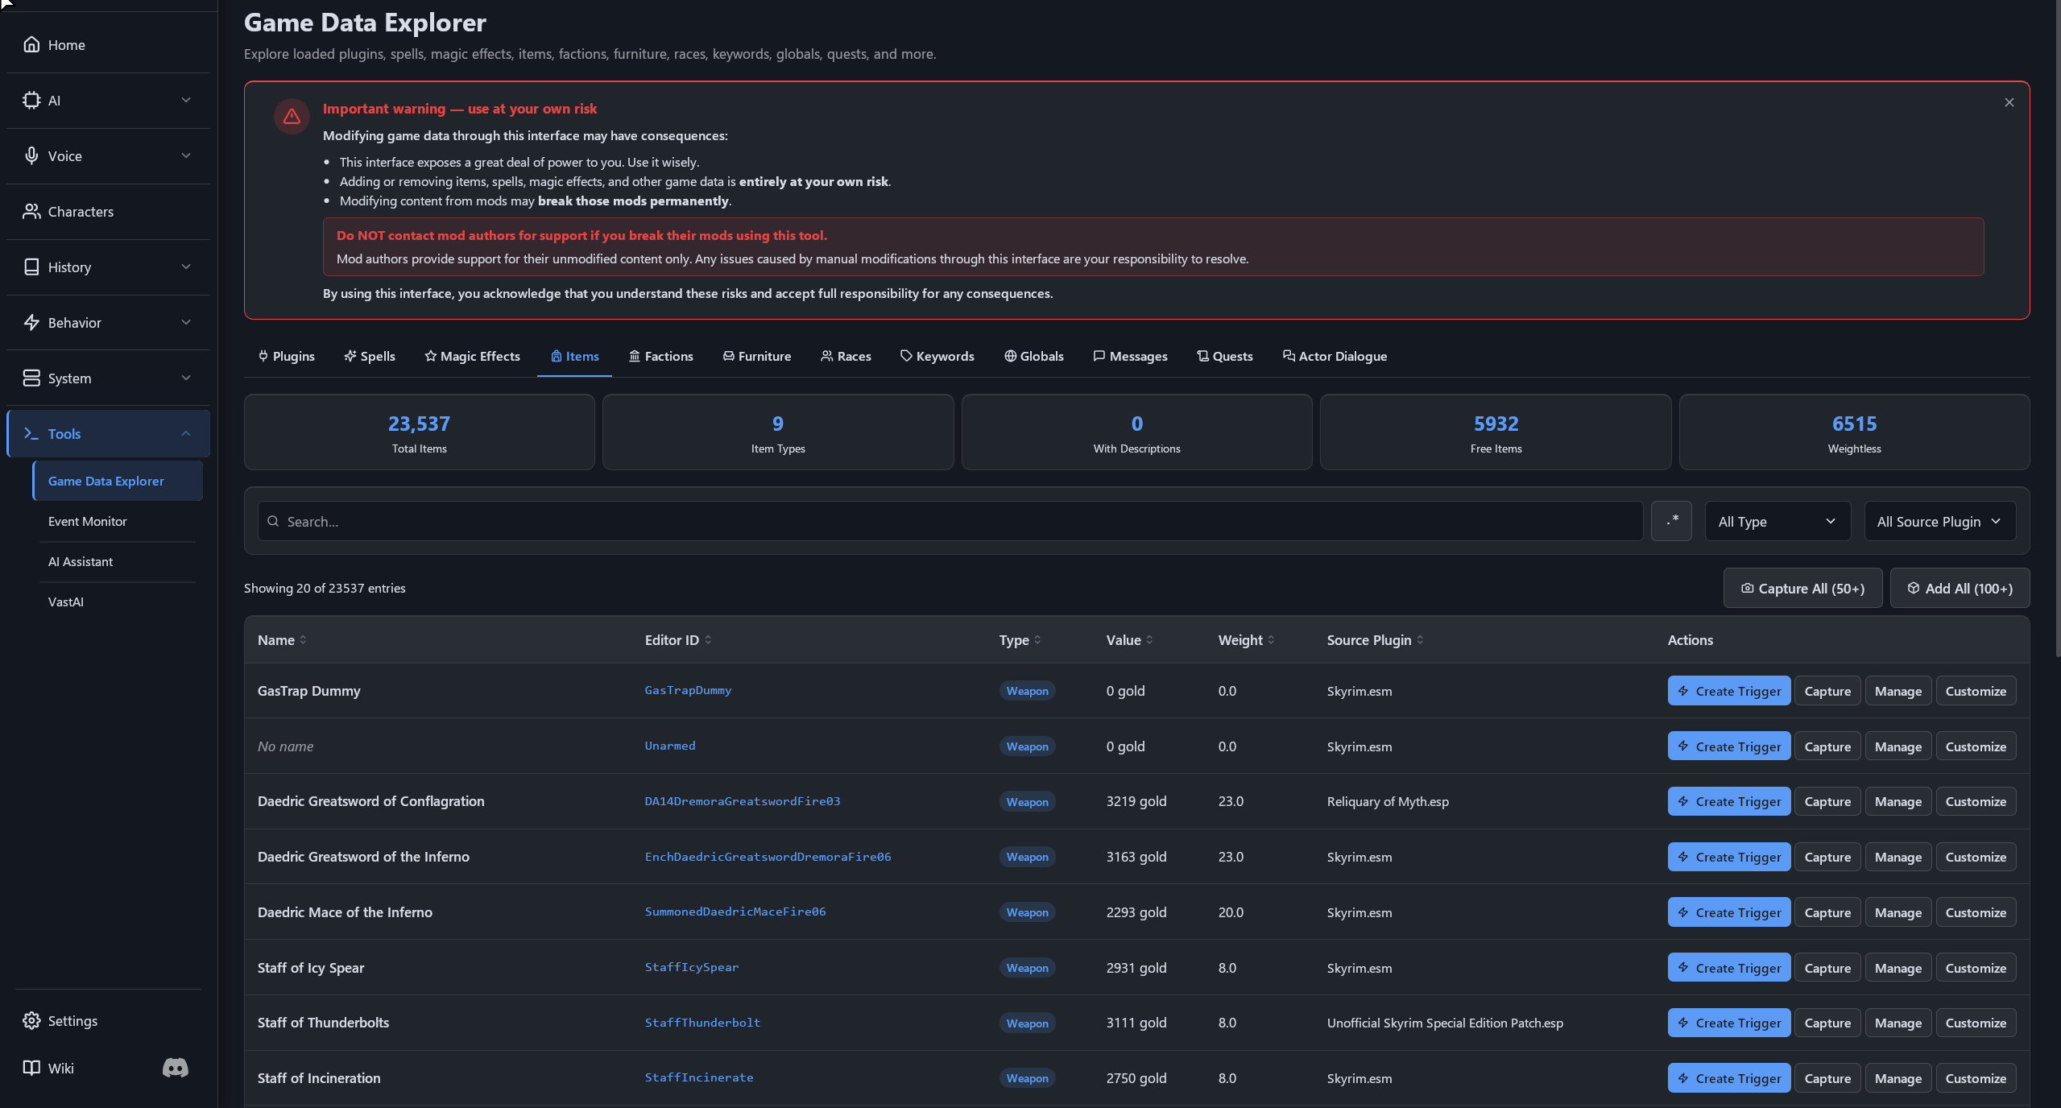Click the Plugins tab plug icon
Screen dimensions: 2061x1108
pos(263,356)
